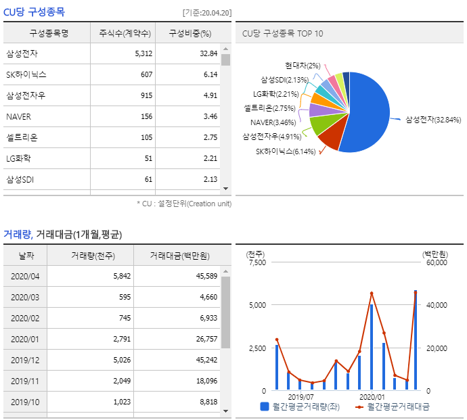Click the CU당 구성종목 heading
This screenshot has height=420, width=467.
tap(34, 12)
